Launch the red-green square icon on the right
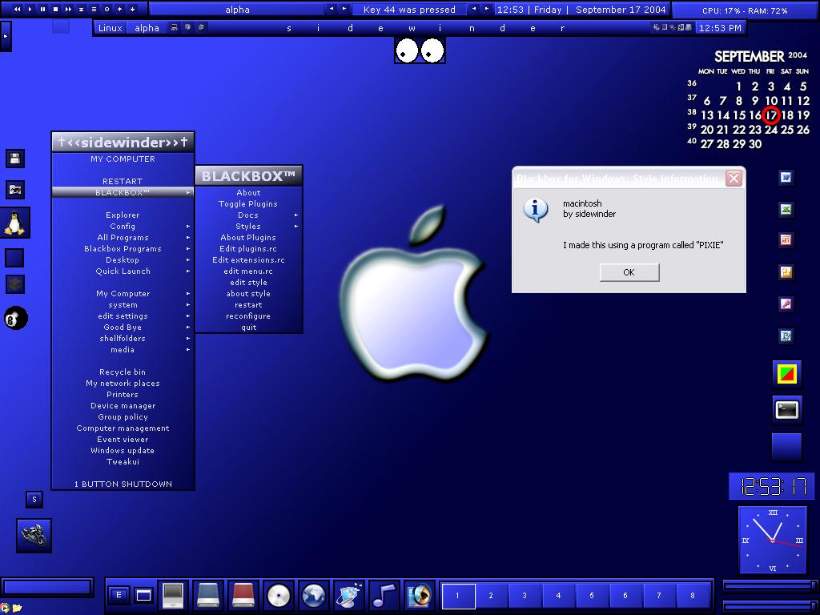820x615 pixels. pos(787,375)
